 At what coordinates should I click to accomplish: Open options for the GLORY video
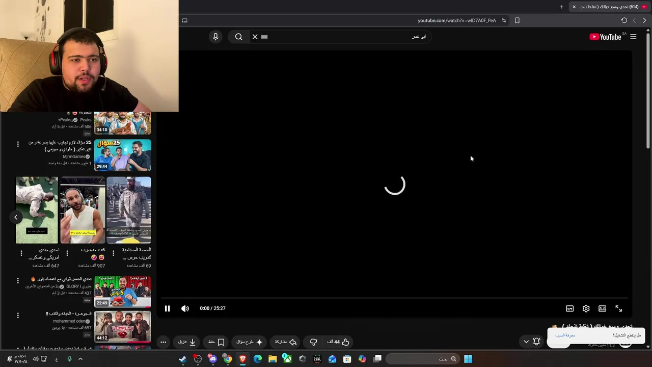[18, 280]
